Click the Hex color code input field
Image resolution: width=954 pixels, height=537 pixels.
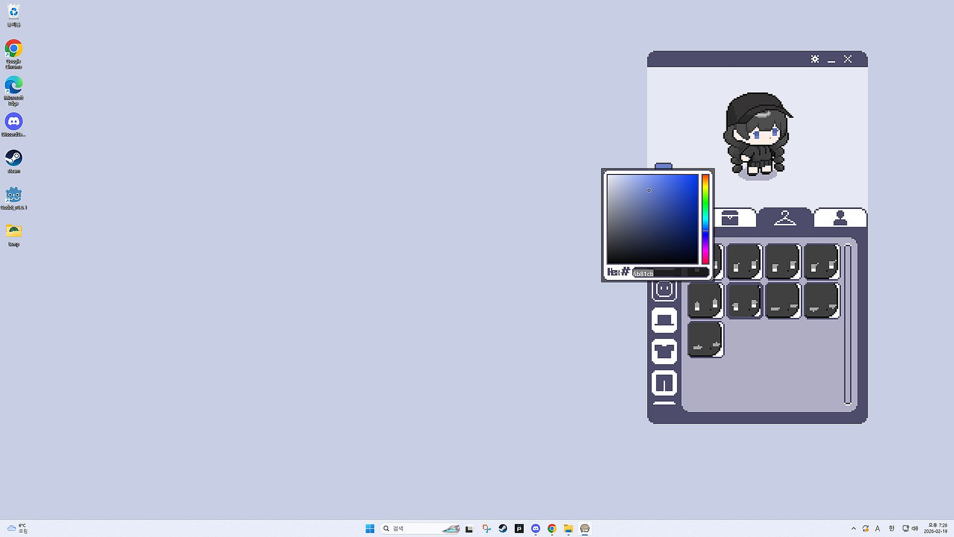pyautogui.click(x=670, y=273)
